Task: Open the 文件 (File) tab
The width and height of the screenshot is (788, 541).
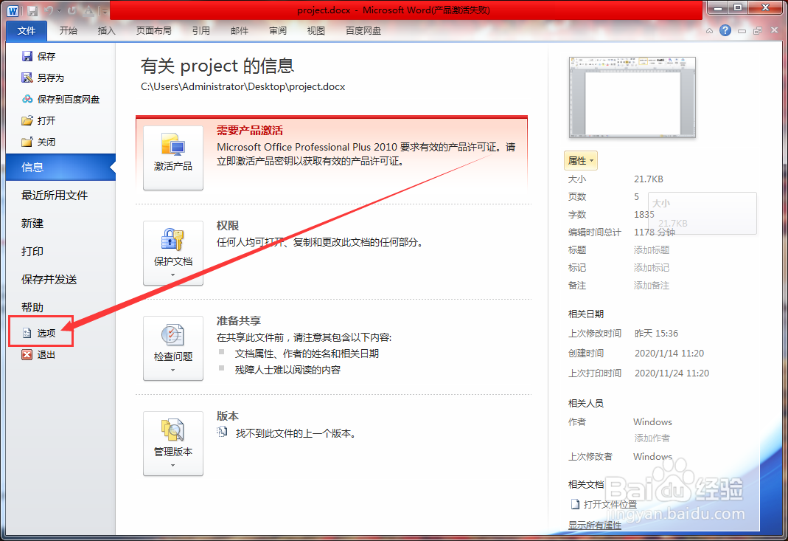Action: [x=27, y=31]
